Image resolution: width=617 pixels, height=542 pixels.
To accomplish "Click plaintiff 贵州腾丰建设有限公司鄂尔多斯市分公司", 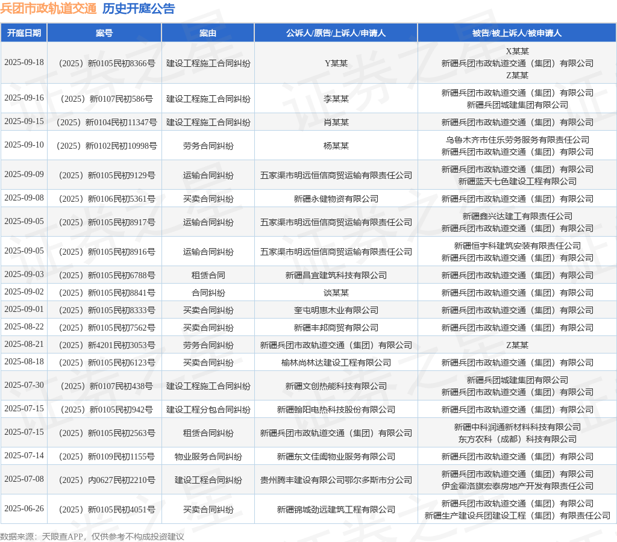I will (x=336, y=480).
